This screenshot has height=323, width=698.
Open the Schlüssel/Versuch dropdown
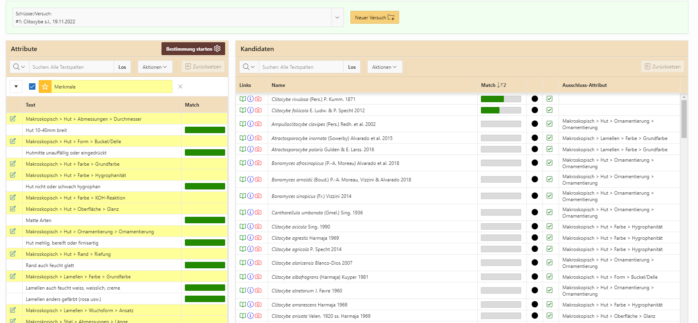(x=337, y=17)
